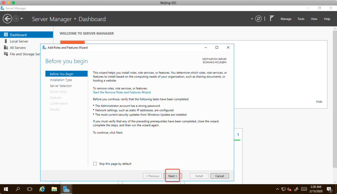Cancel the Add Roles and Features Wizard
This screenshot has width=337, height=194.
coord(220,176)
